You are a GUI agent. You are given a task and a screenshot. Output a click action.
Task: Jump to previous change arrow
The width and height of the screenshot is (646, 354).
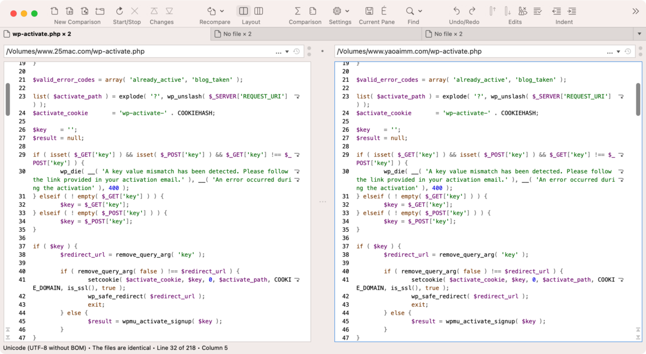click(154, 11)
